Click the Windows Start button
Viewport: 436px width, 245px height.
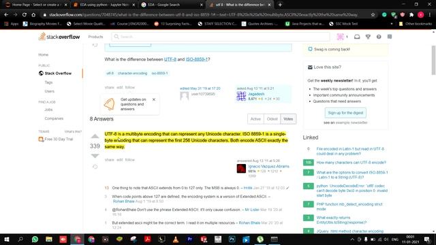(x=7, y=239)
